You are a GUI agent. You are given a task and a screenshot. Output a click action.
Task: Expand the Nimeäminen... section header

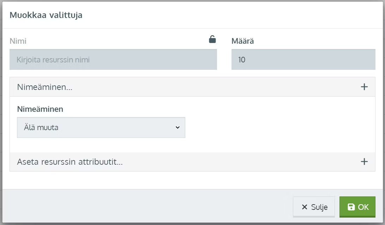click(193, 87)
